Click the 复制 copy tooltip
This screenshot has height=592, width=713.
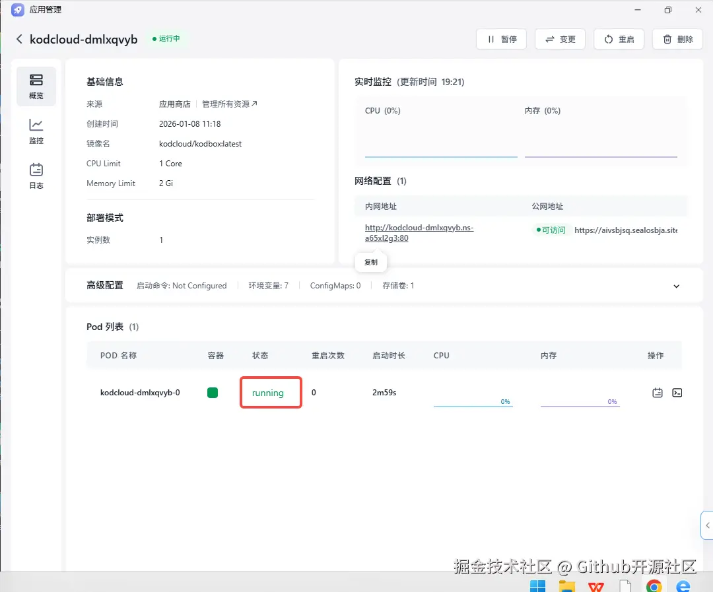click(371, 263)
